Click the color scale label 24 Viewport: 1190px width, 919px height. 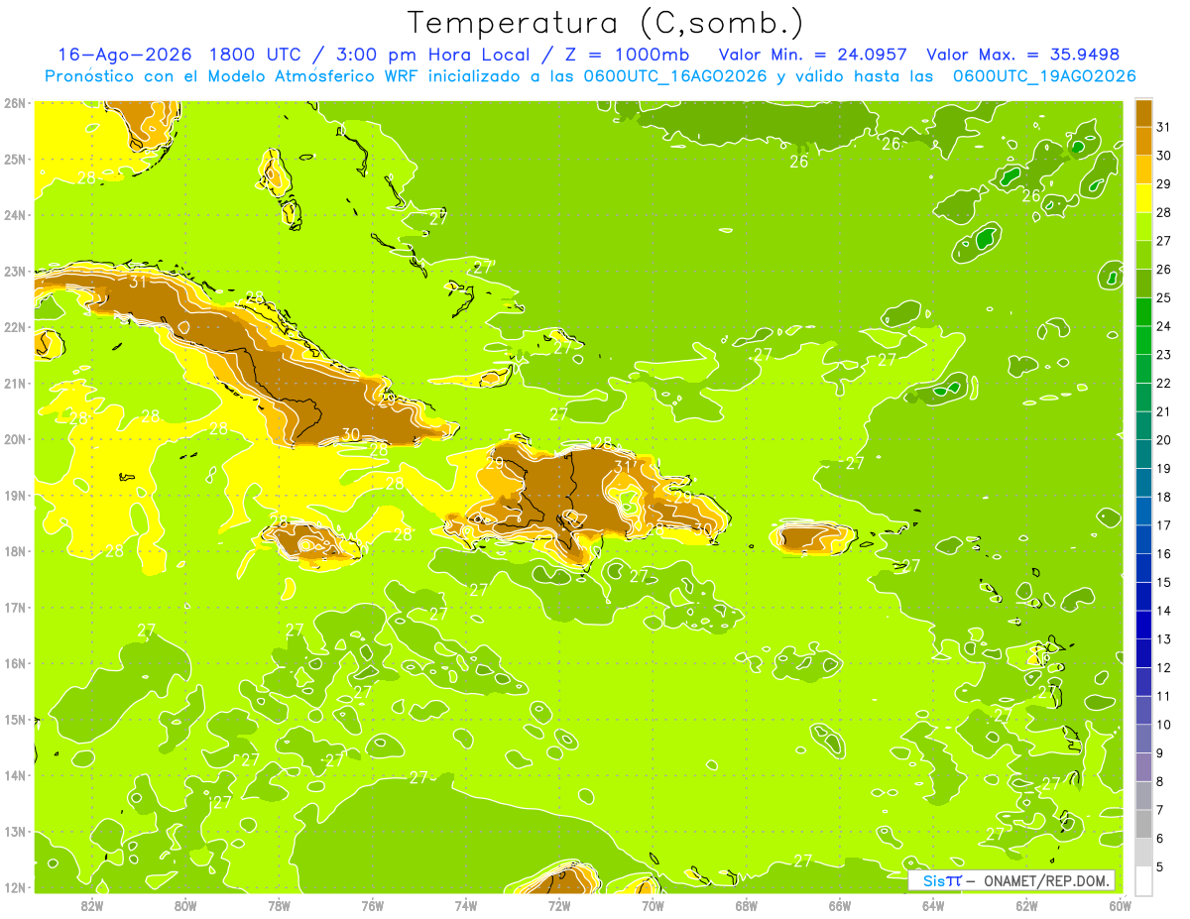pyautogui.click(x=1164, y=326)
